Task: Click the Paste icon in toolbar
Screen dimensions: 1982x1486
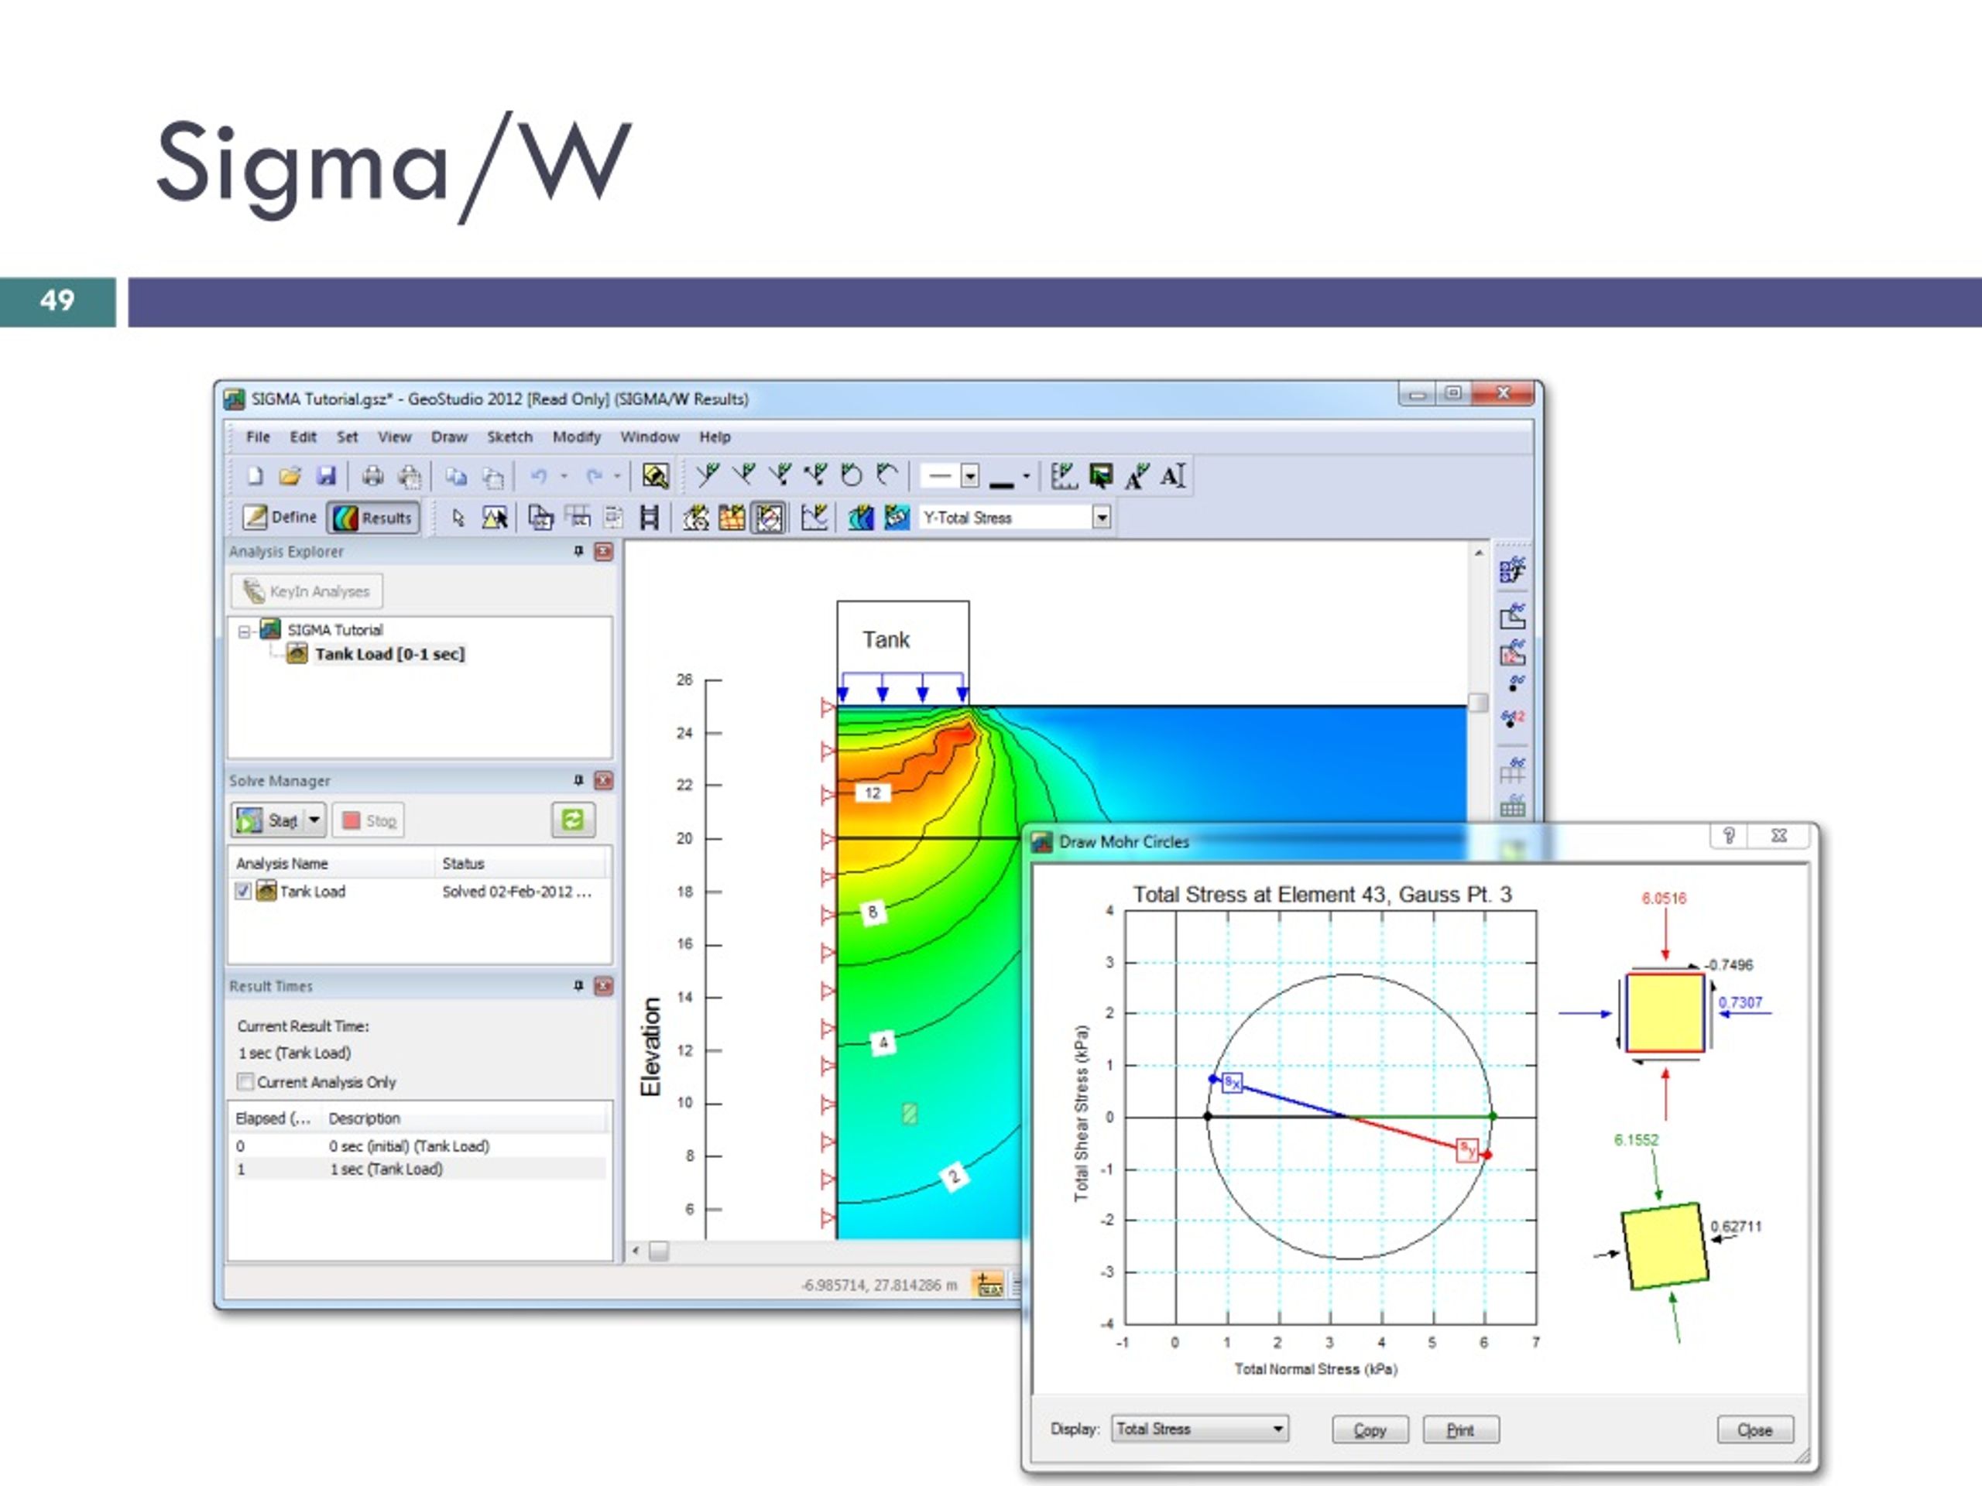Action: (493, 477)
